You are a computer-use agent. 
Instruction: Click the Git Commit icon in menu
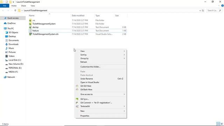(x=77, y=103)
